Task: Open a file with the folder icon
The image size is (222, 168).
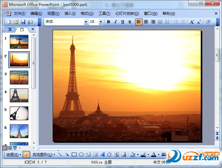Action: 16,22
